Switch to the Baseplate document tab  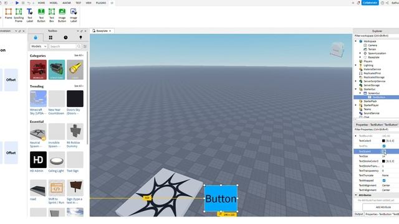pyautogui.click(x=102, y=30)
